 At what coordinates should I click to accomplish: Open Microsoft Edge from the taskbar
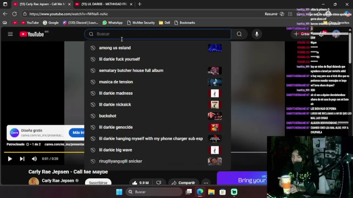coord(200,192)
